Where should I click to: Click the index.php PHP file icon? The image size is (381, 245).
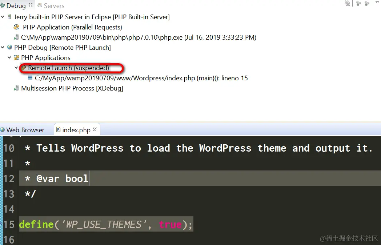58,129
